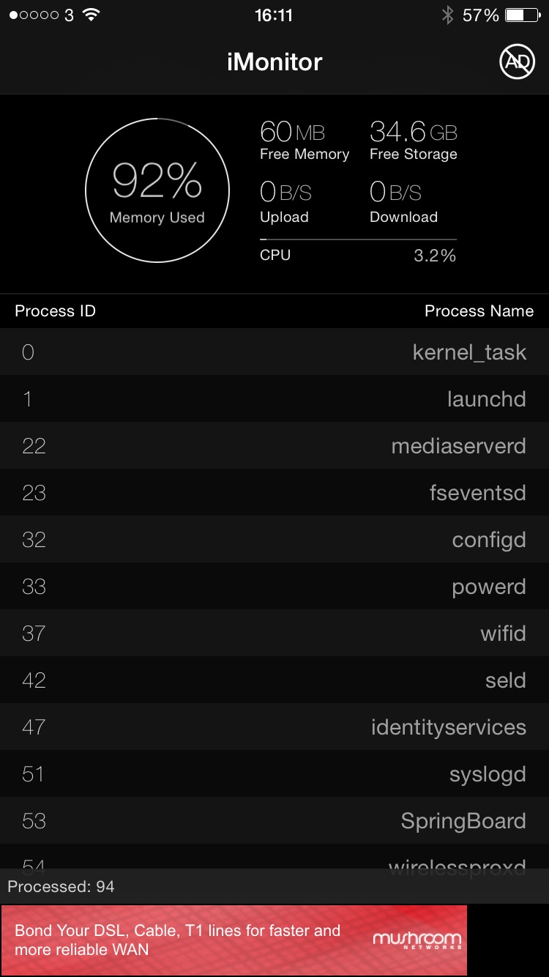The height and width of the screenshot is (977, 549).
Task: Select the configd process row
Action: click(x=274, y=539)
